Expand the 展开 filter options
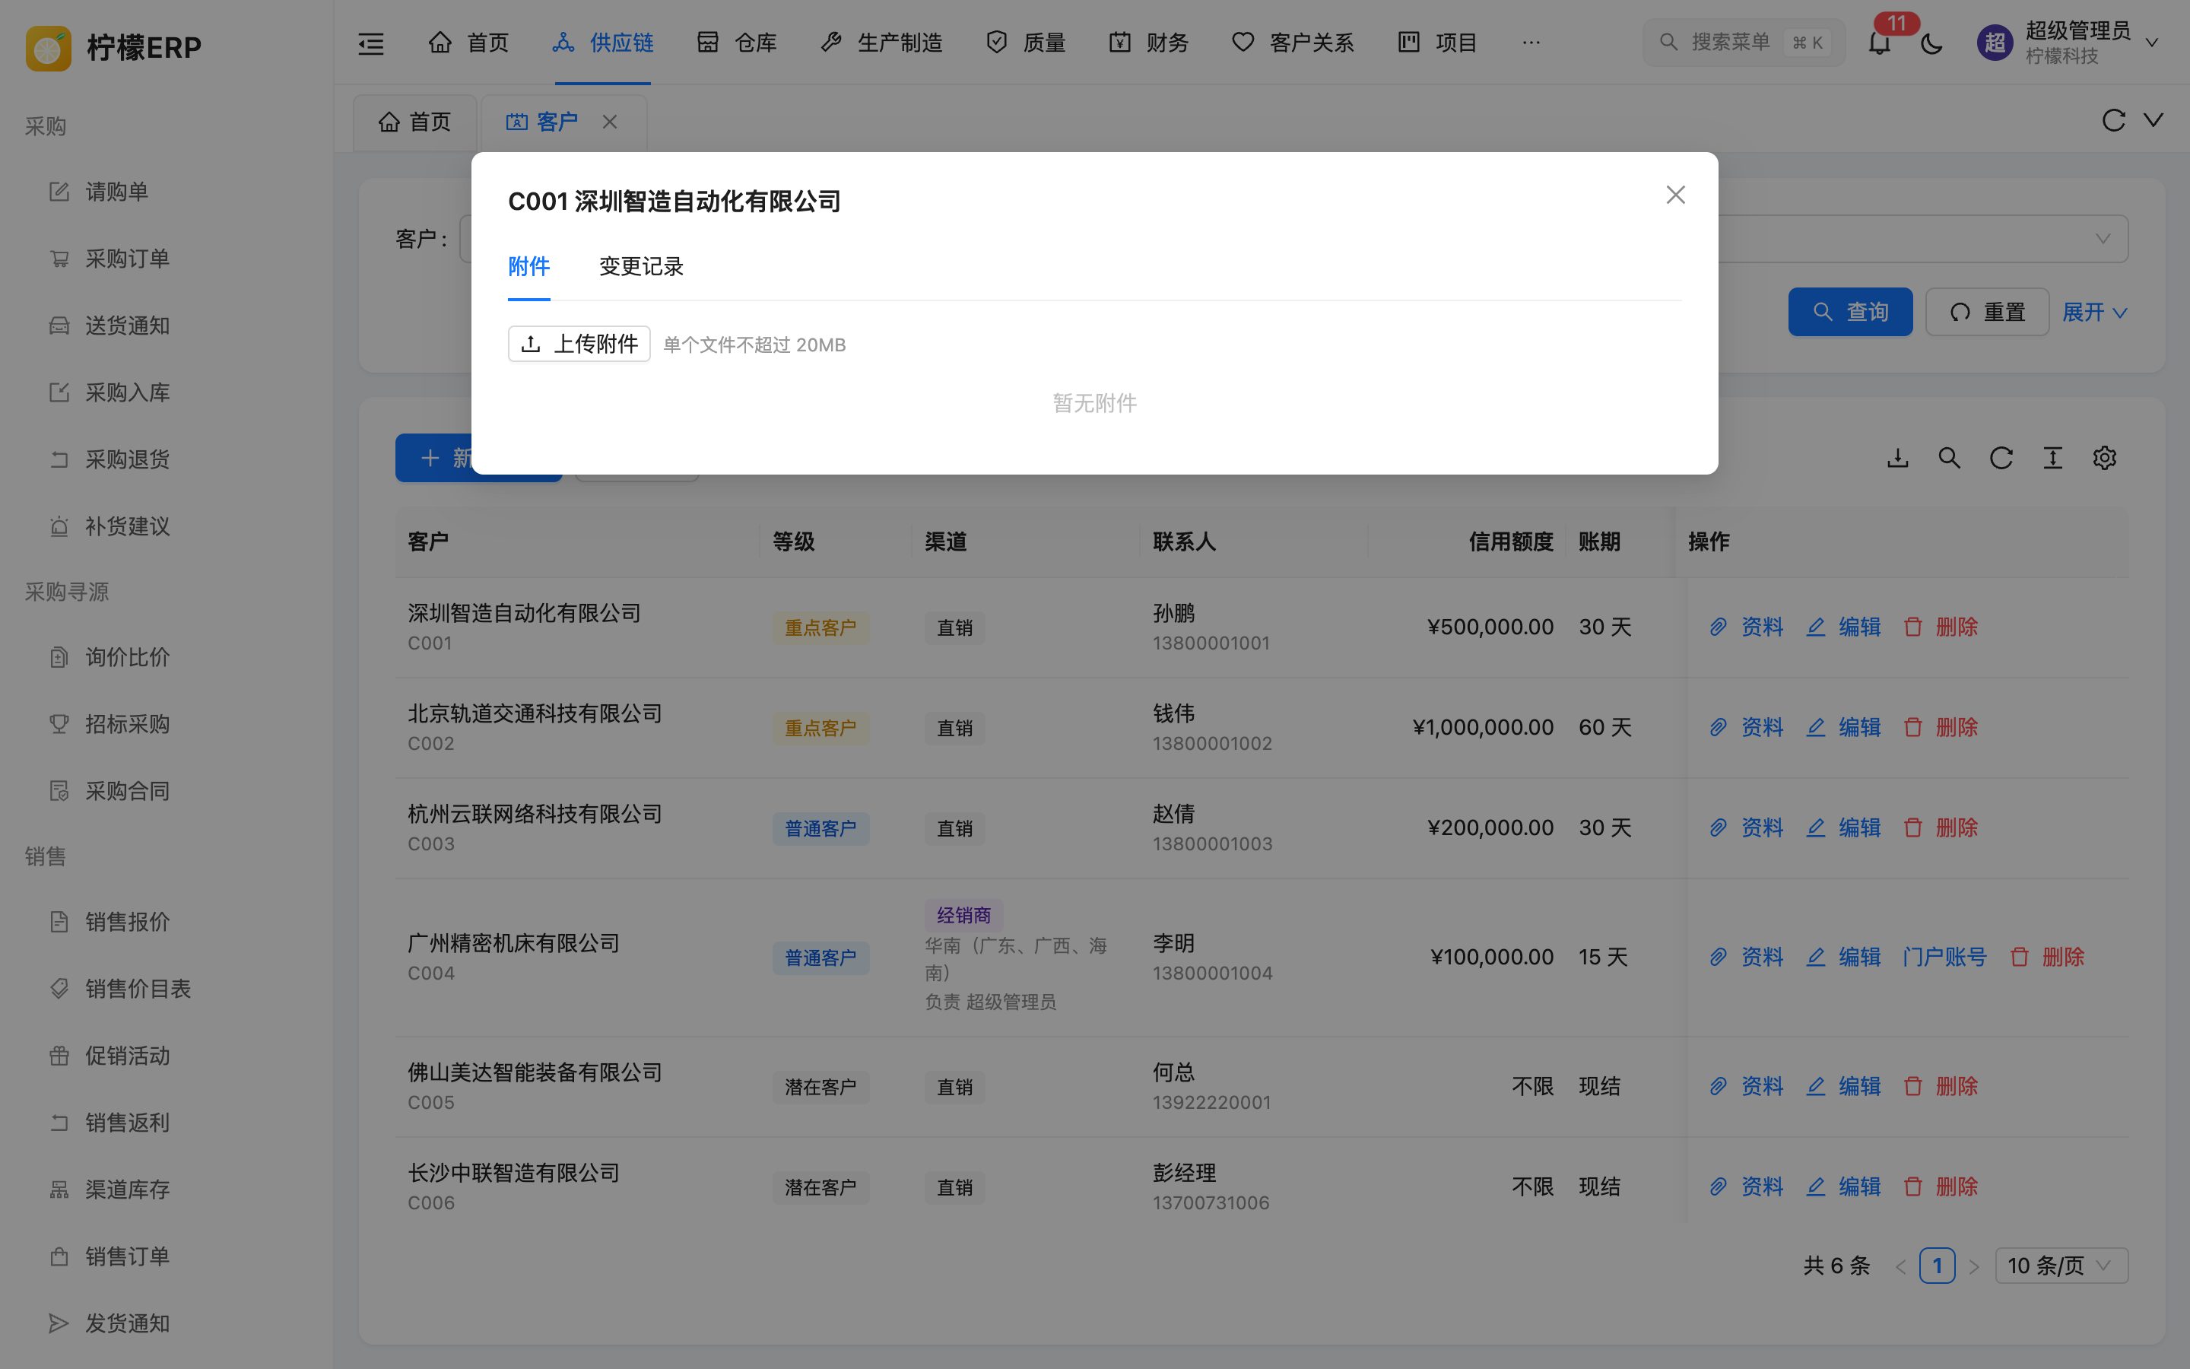 [2094, 313]
